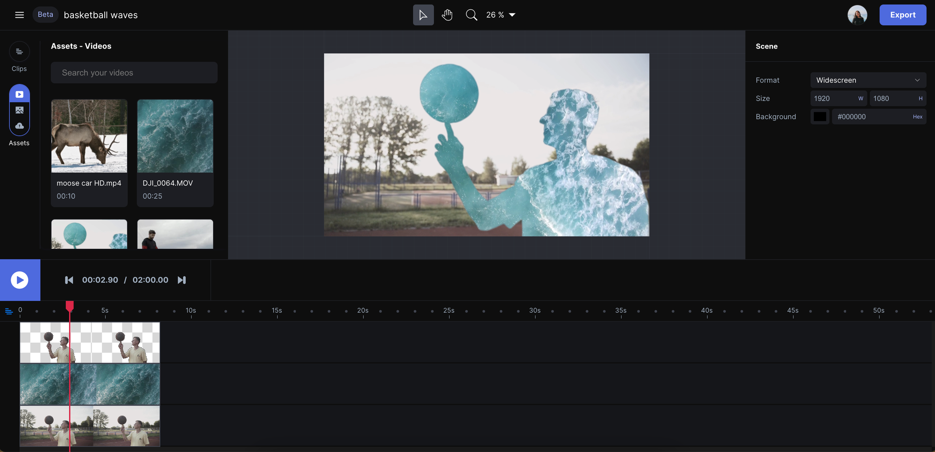Open the upload cloud icon
935x452 pixels.
tap(19, 126)
